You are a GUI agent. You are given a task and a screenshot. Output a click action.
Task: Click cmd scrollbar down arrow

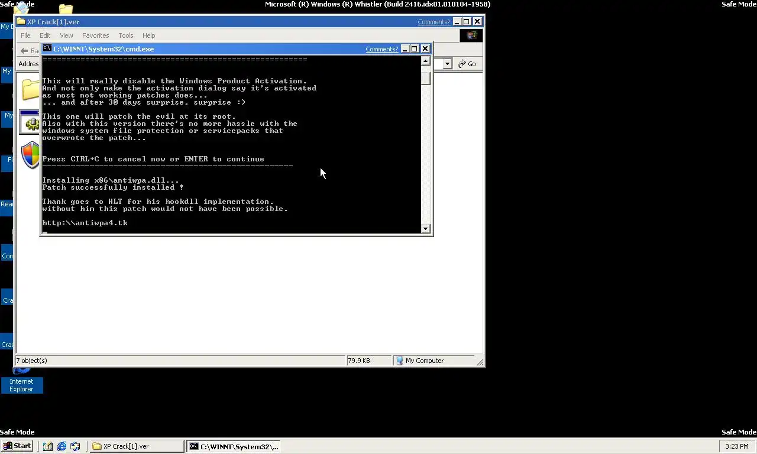pos(426,229)
